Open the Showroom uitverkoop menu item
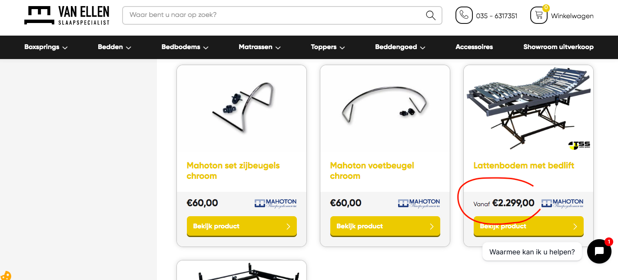The height and width of the screenshot is (280, 618). 558,47
